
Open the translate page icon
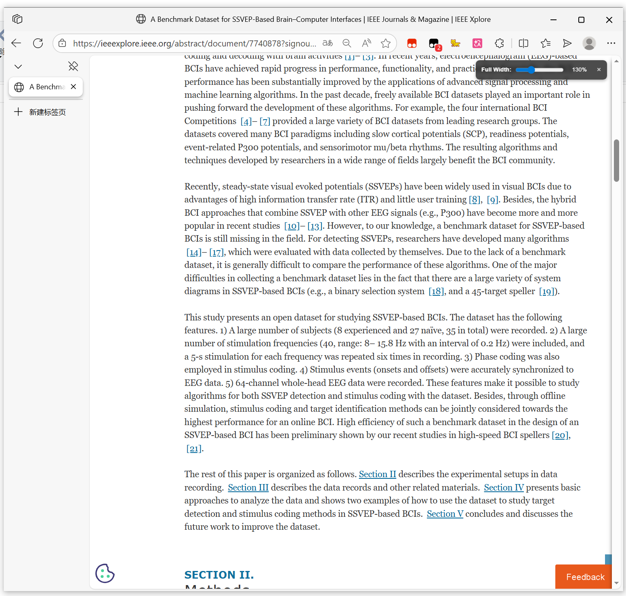pyautogui.click(x=328, y=43)
